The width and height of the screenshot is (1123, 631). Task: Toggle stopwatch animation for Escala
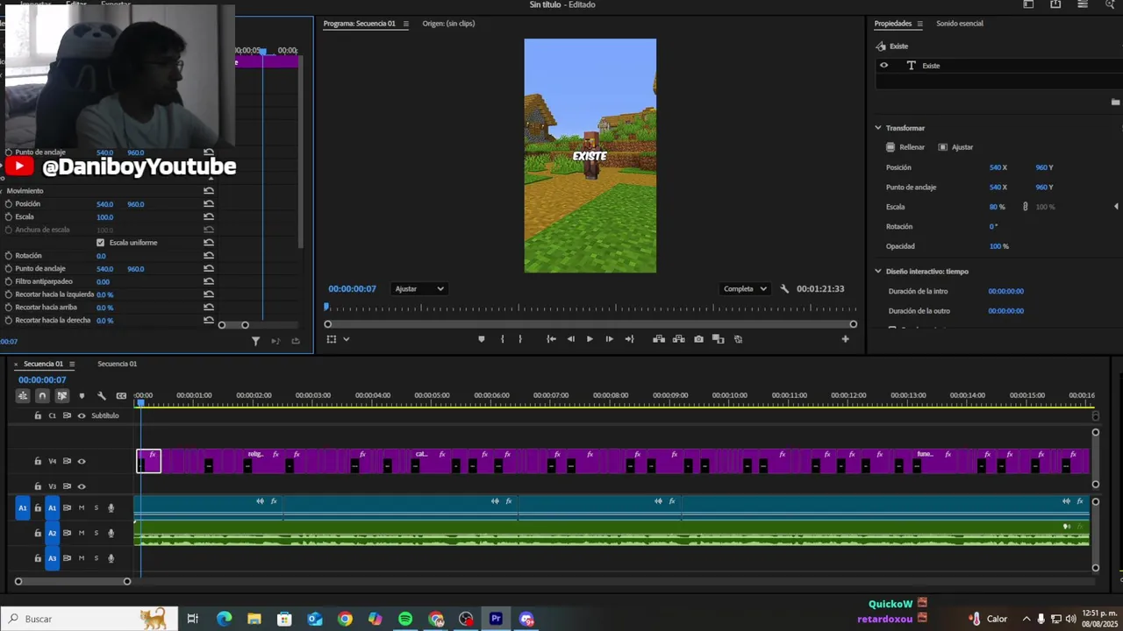[x=9, y=216]
